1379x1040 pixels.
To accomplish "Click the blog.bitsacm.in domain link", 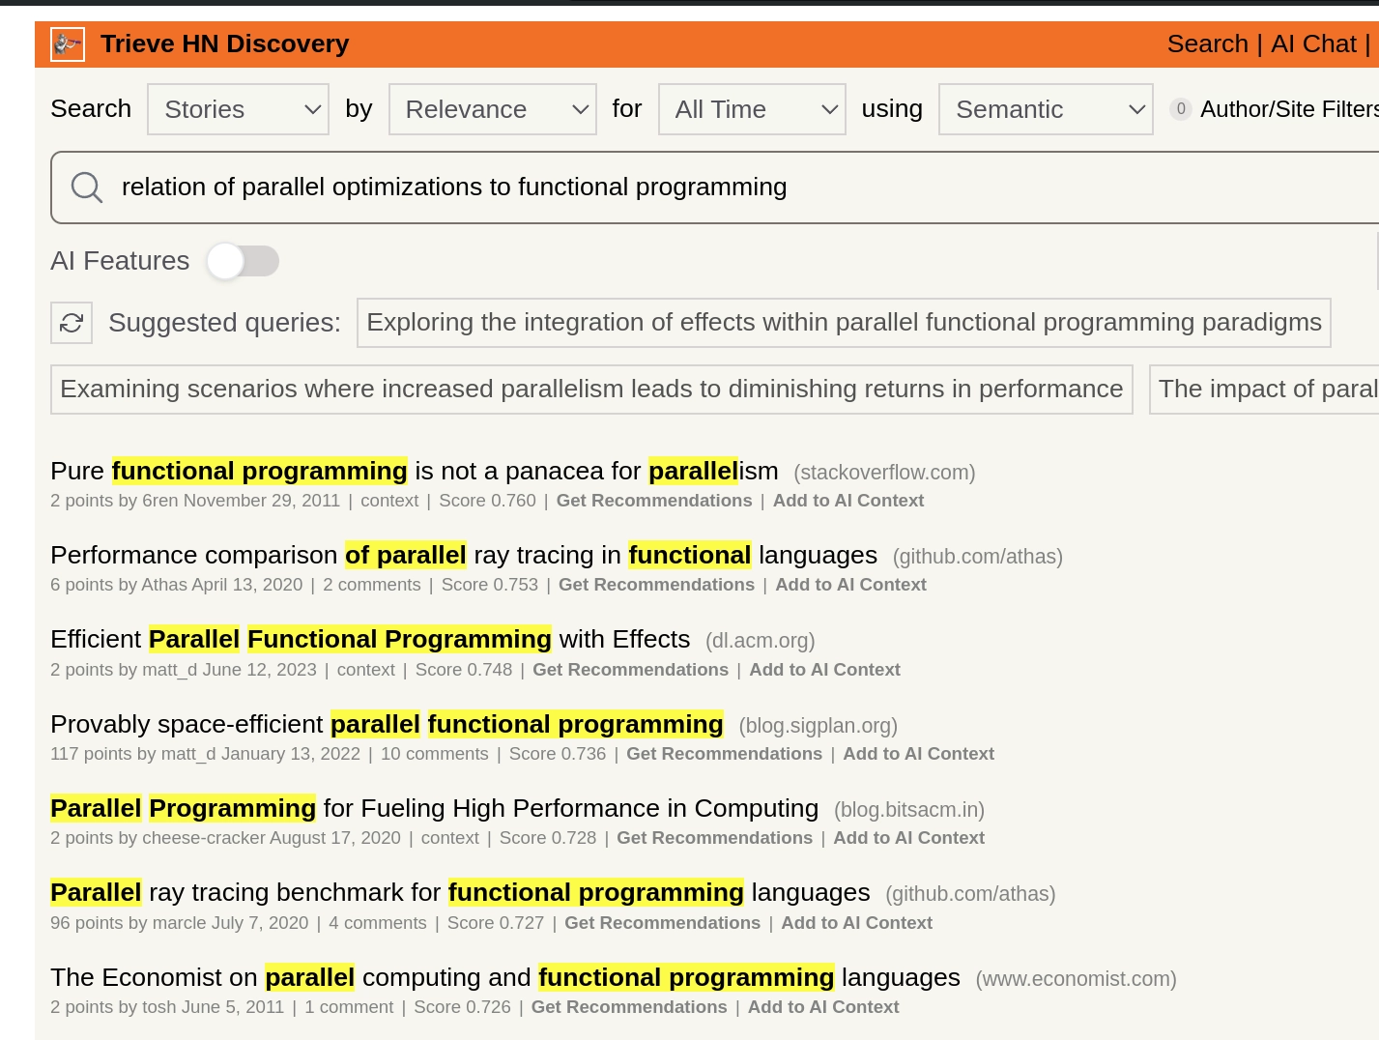I will click(909, 810).
